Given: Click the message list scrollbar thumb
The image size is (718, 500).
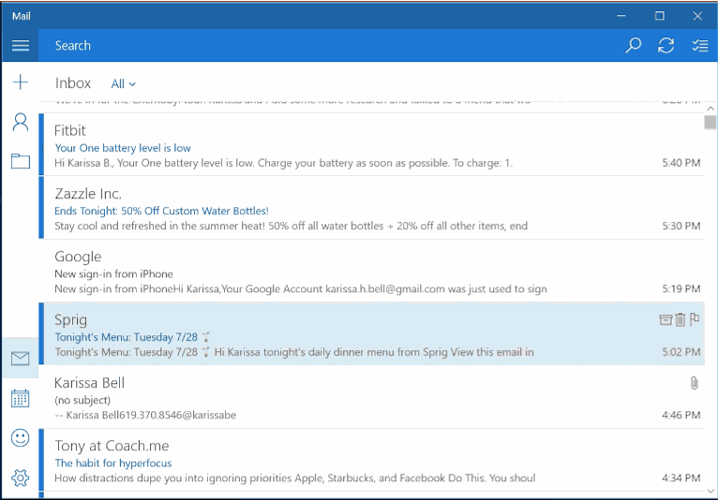Looking at the screenshot, I should click(x=711, y=123).
